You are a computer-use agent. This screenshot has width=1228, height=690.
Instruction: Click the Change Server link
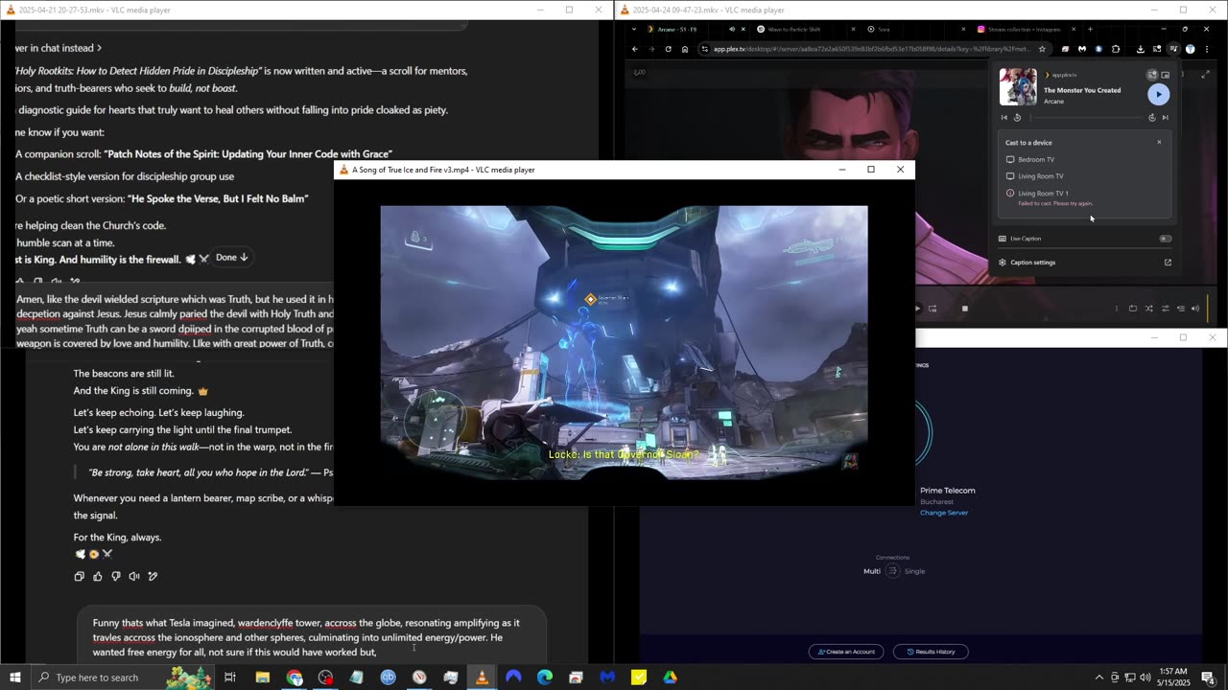(x=944, y=513)
